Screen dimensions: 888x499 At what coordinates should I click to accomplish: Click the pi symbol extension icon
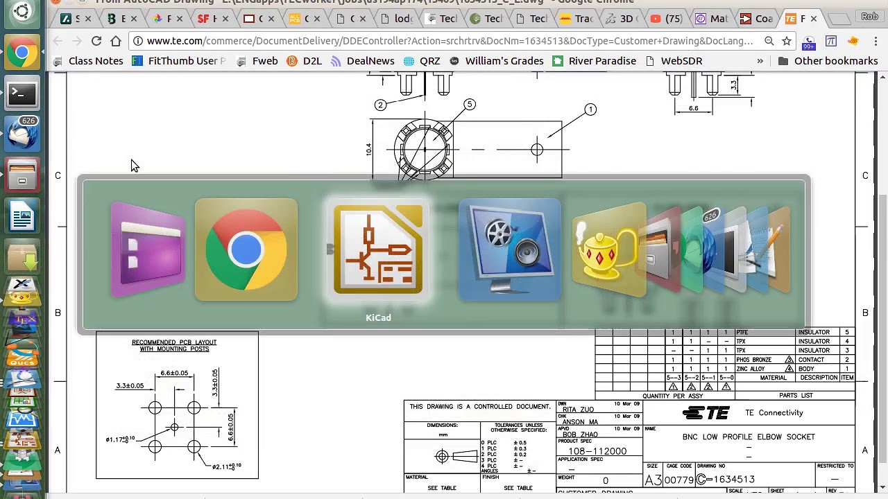click(831, 41)
